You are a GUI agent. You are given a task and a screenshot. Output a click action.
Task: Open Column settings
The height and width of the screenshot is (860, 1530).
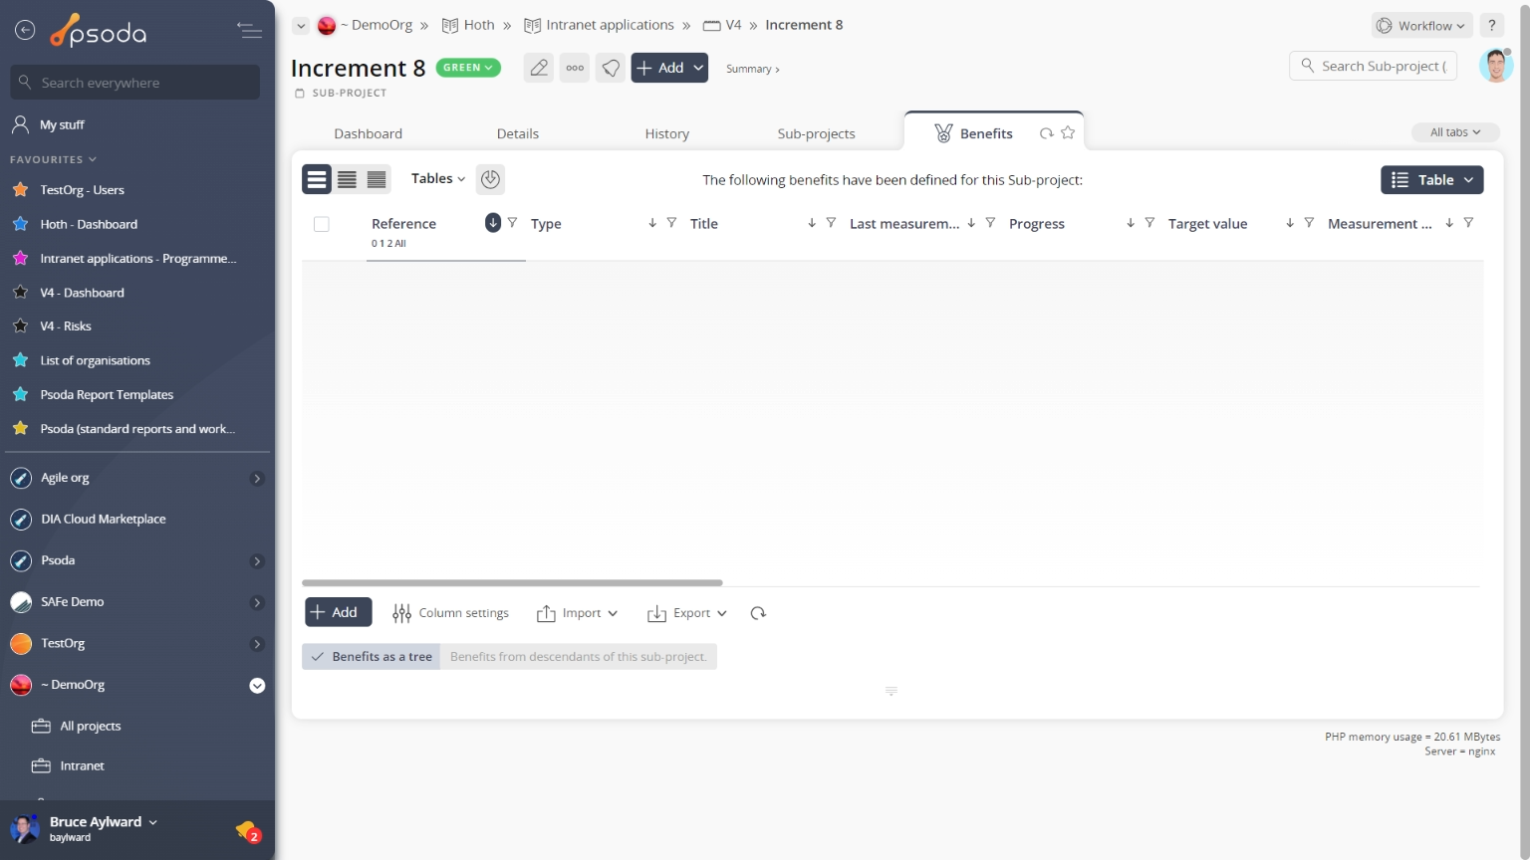pos(451,613)
